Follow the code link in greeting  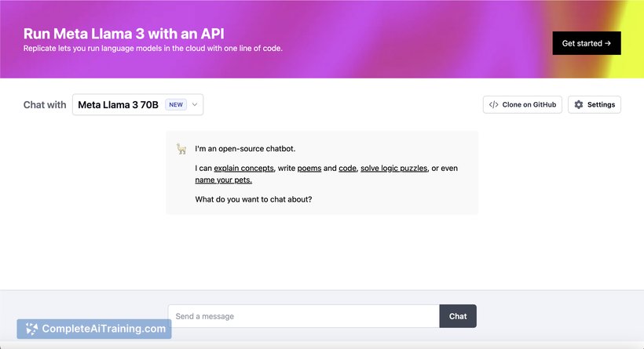click(347, 168)
